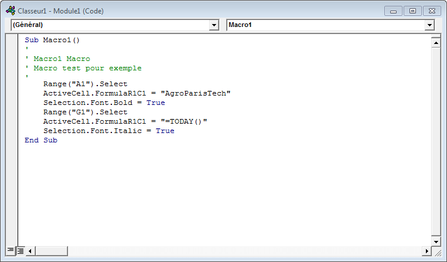The height and width of the screenshot is (262, 447).
Task: Click the margin indicator bar beside Range("A1")
Action: tap(12, 84)
